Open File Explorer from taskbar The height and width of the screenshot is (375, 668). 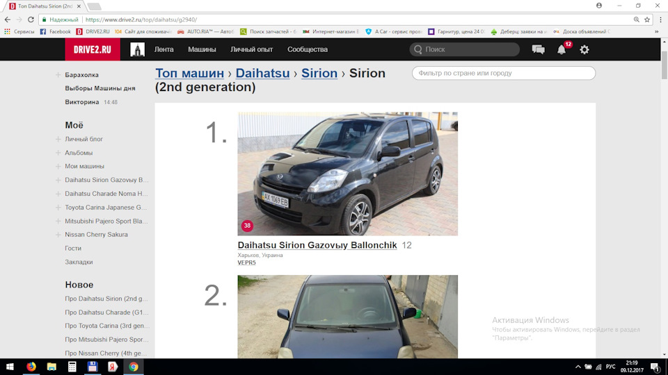(x=51, y=367)
